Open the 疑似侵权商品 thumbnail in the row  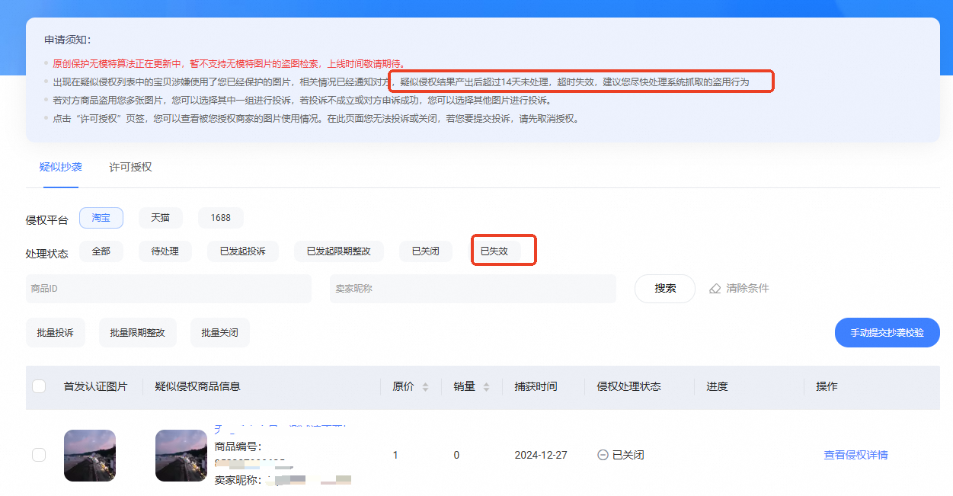click(181, 456)
